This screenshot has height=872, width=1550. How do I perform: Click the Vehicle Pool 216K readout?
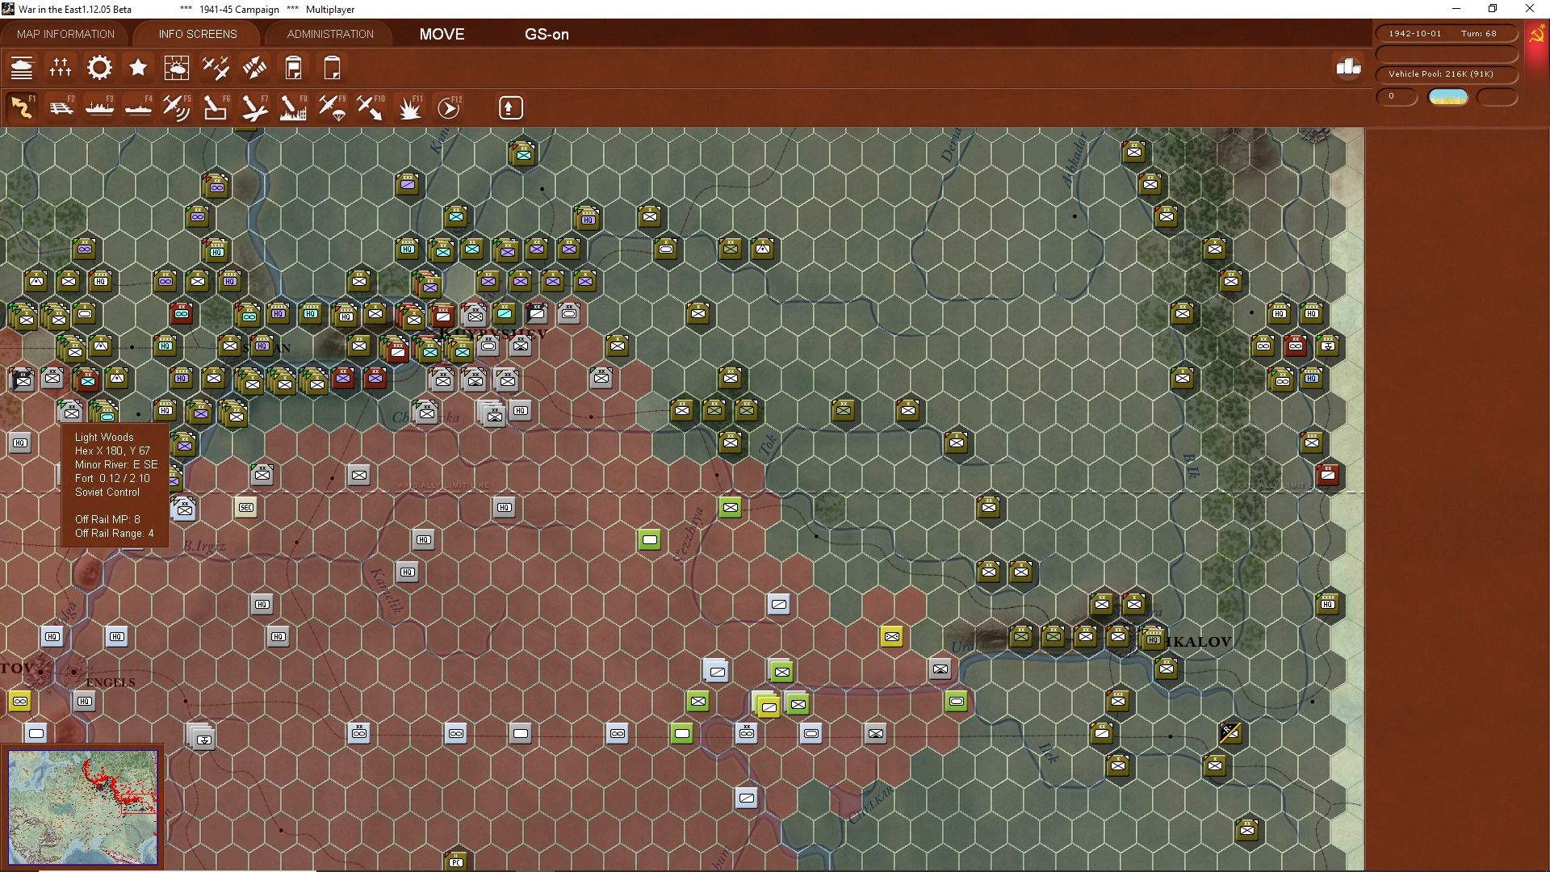pyautogui.click(x=1446, y=74)
